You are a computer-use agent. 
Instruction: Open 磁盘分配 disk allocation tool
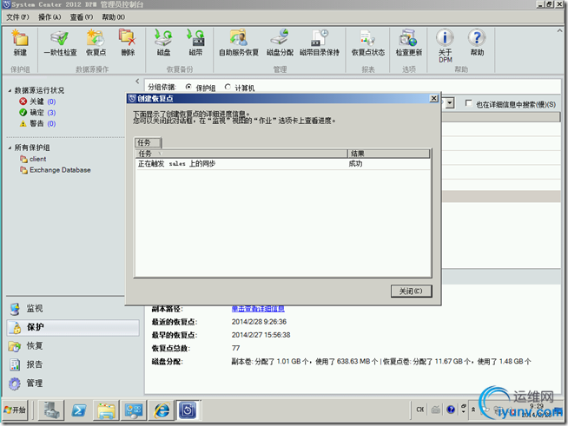point(280,43)
